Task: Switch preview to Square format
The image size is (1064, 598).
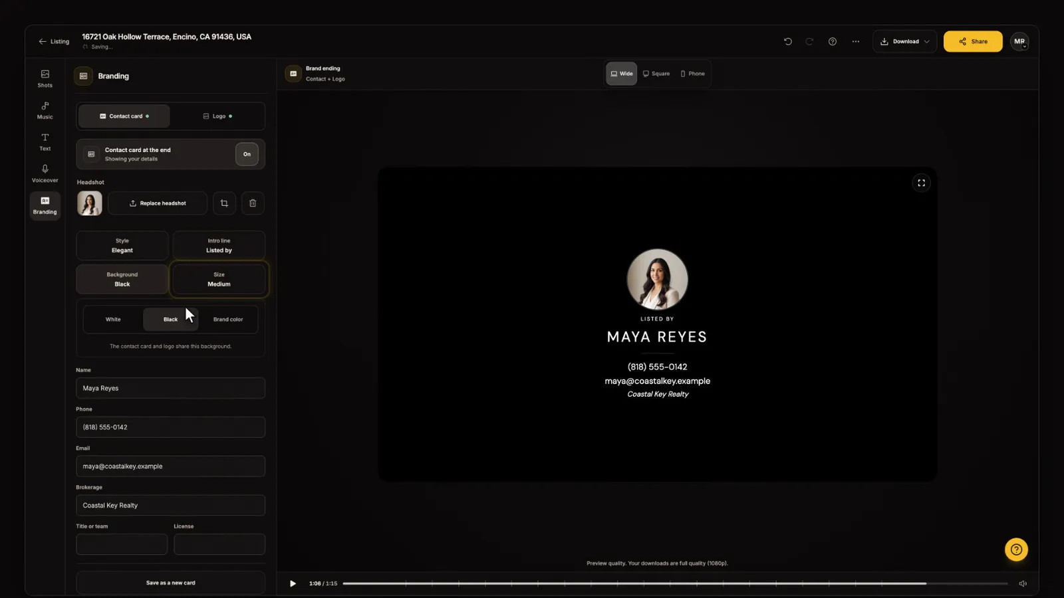Action: pyautogui.click(x=656, y=74)
